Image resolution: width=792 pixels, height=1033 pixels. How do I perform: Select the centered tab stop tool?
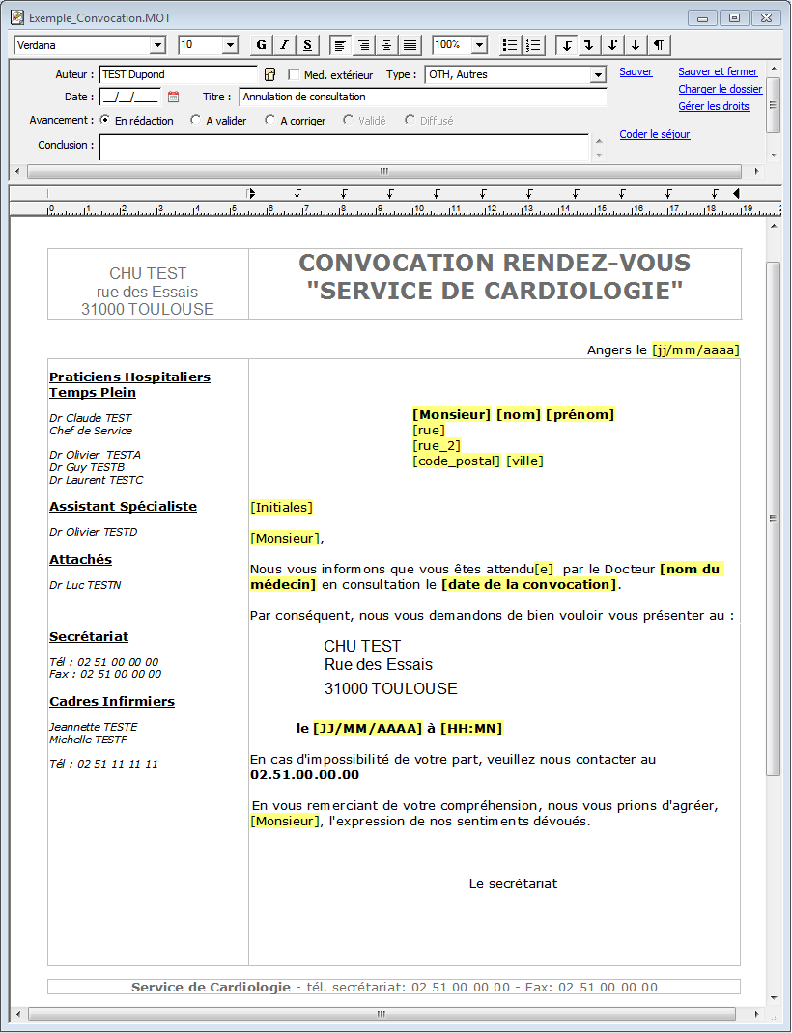(636, 44)
